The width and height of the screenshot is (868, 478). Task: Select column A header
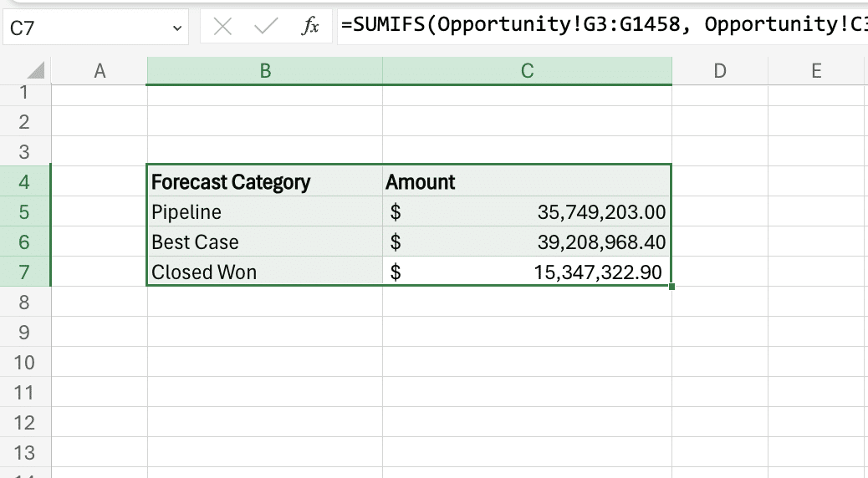[x=100, y=71]
